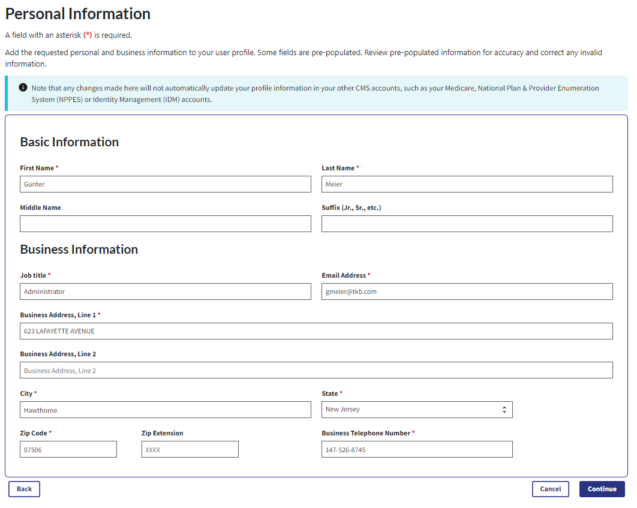The width and height of the screenshot is (637, 508).
Task: Click the Suffix text box
Action: (467, 224)
